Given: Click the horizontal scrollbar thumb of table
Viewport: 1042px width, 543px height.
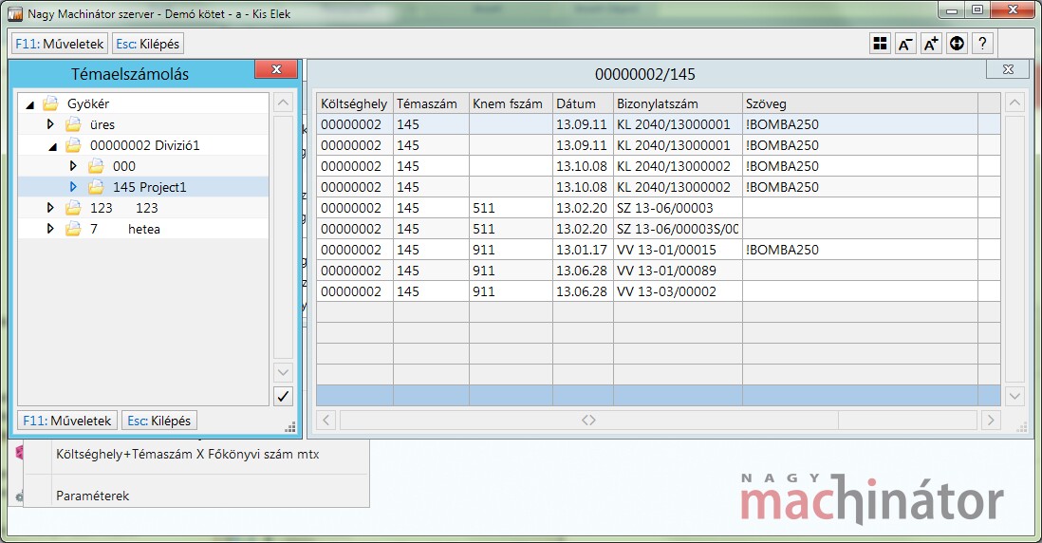Looking at the screenshot, I should click(x=588, y=420).
